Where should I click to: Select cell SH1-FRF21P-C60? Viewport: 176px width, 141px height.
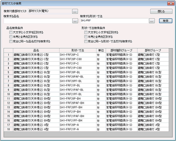point(78,68)
